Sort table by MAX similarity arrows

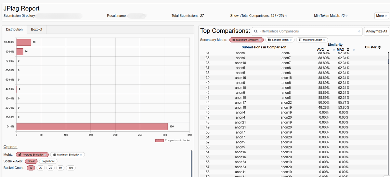click(348, 50)
